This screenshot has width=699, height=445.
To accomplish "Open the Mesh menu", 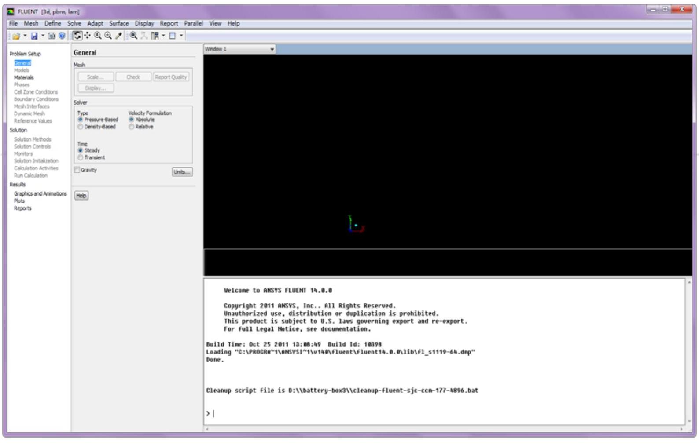I will pyautogui.click(x=31, y=23).
